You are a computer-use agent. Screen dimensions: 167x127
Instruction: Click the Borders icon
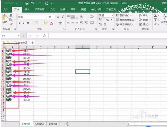pos(36,23)
